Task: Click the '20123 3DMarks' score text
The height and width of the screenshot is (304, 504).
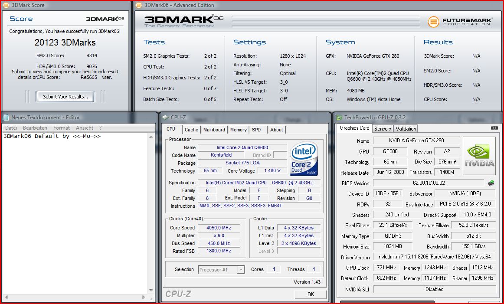Action: 65,42
